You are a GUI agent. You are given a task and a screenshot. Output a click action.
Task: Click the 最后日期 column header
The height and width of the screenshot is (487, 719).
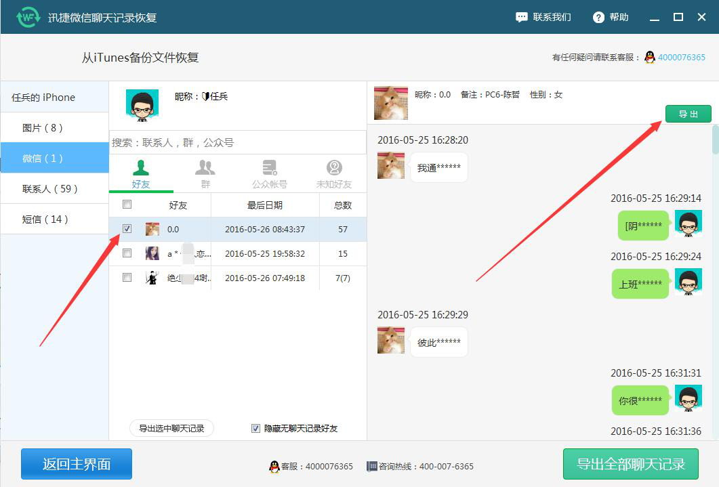[x=265, y=205]
